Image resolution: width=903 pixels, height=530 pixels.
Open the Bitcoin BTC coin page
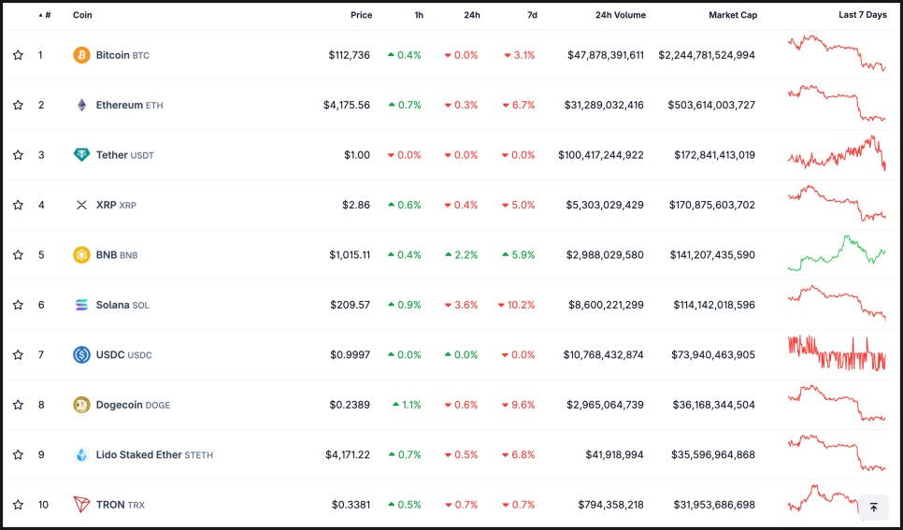pyautogui.click(x=122, y=55)
